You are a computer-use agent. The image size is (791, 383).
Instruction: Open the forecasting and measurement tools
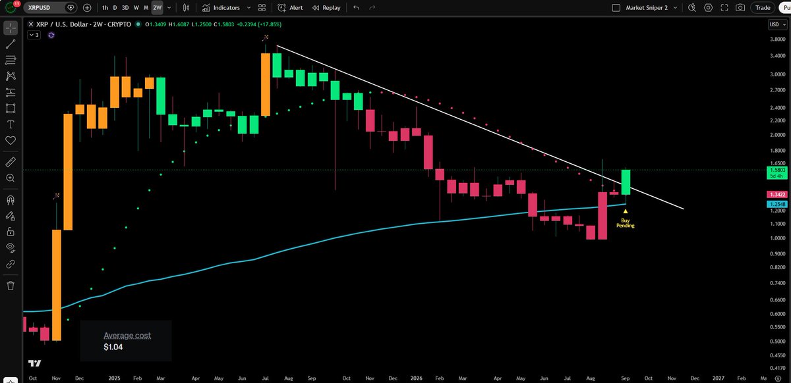click(x=11, y=92)
